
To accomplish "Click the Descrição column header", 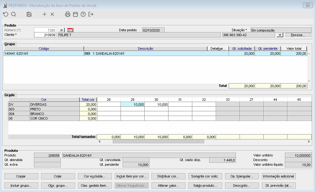I will pos(146,49).
